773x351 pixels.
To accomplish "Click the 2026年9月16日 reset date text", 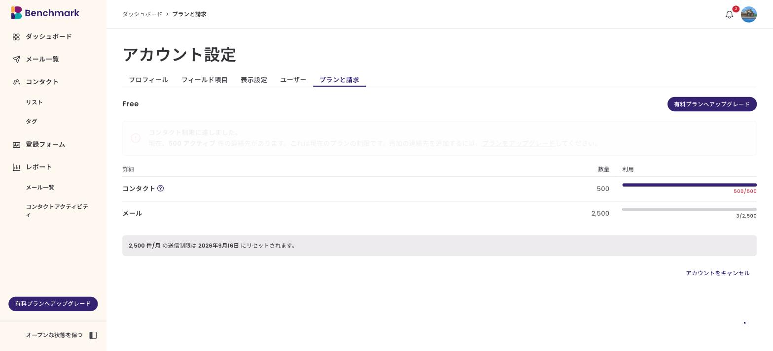I will pos(218,246).
